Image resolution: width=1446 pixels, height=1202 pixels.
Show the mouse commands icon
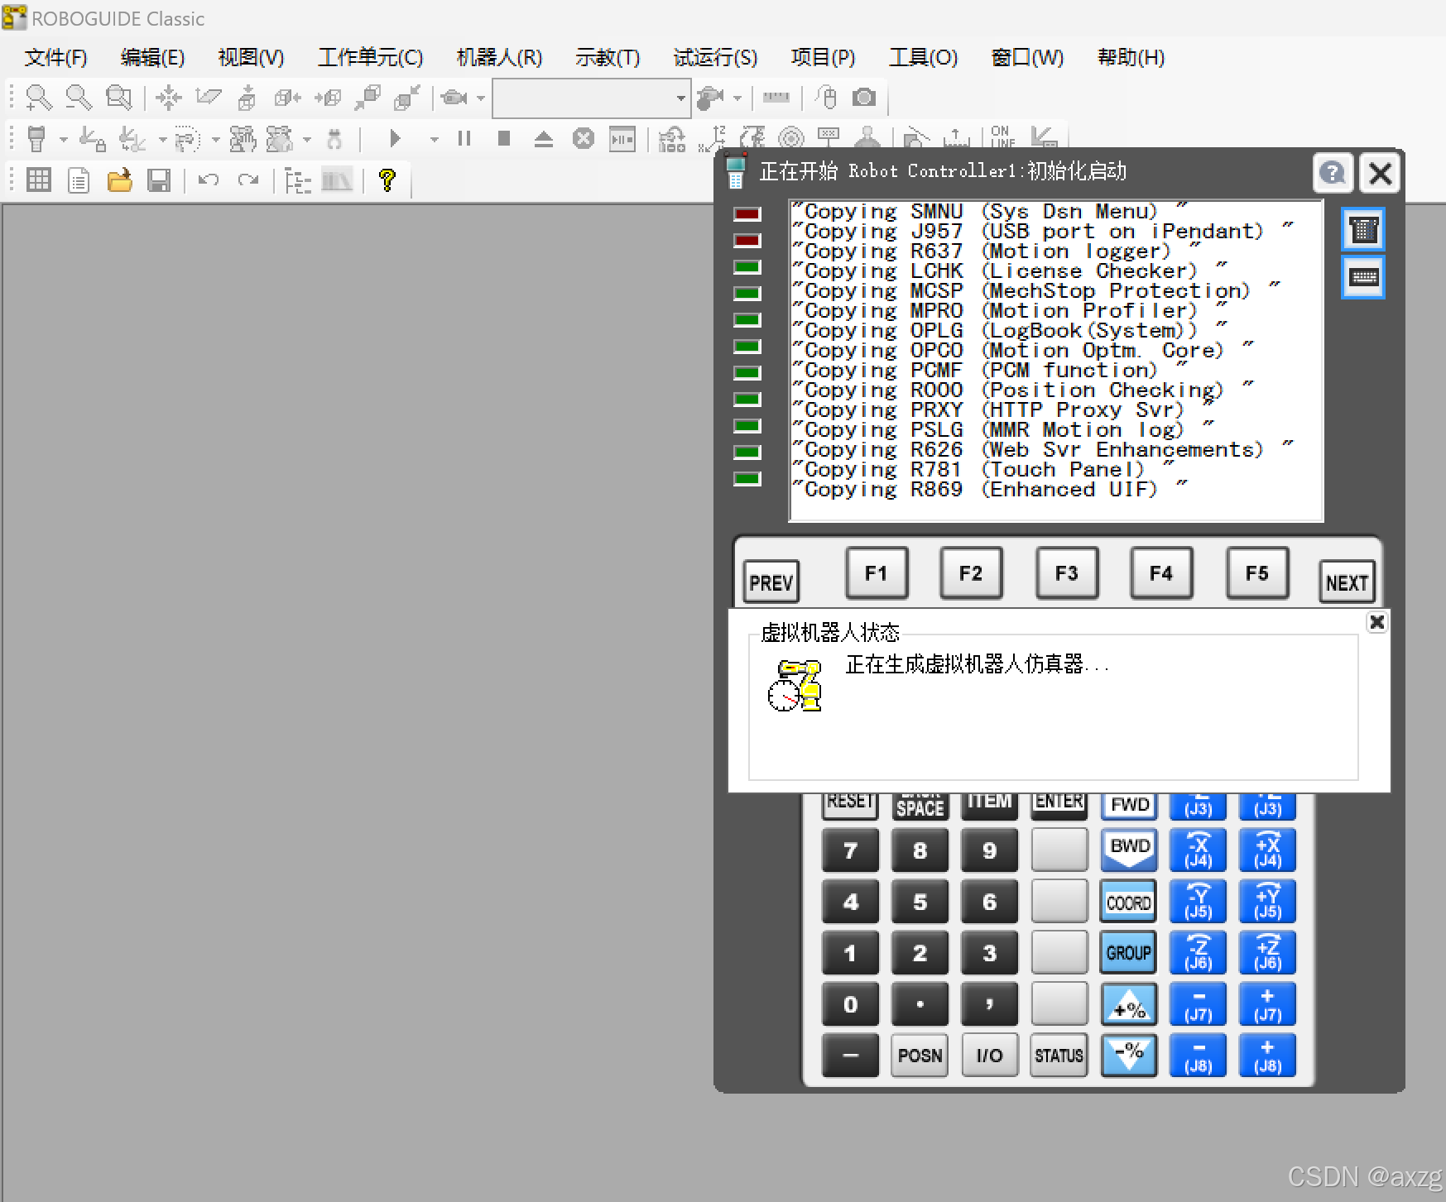click(826, 98)
